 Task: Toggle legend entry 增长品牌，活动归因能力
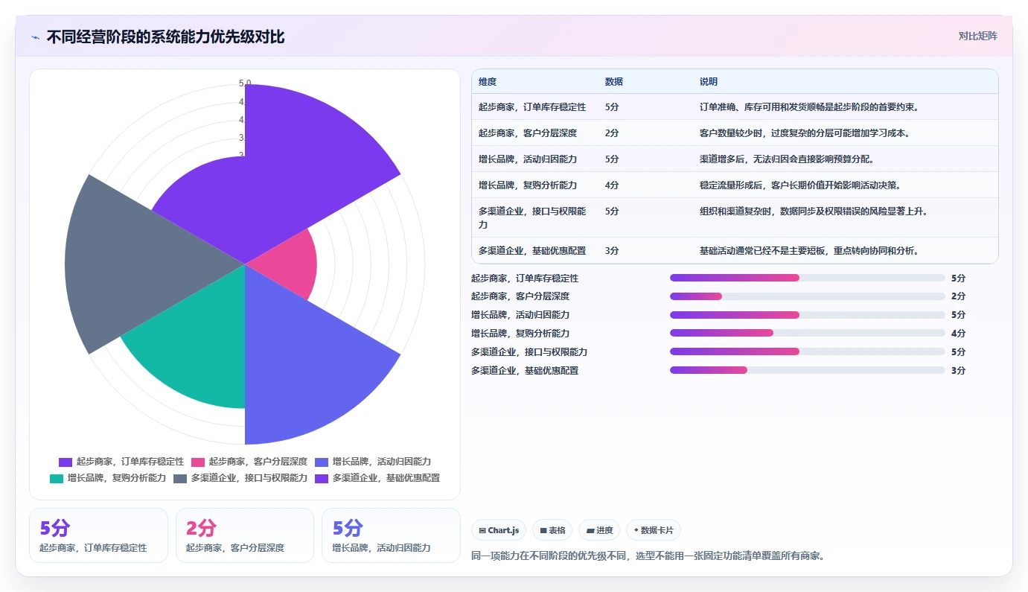(373, 462)
